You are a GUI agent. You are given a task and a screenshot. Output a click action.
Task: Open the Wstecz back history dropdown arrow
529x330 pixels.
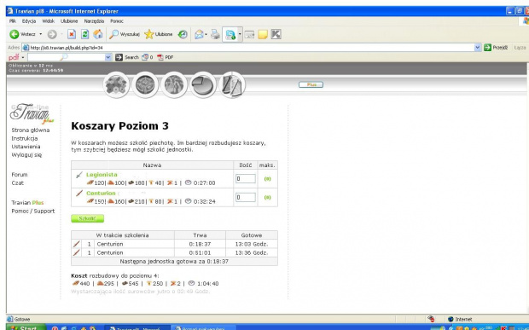(41, 34)
